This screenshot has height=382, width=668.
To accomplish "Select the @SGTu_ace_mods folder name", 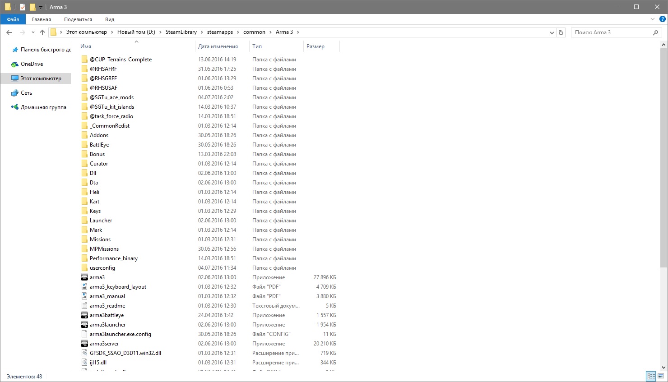I will click(111, 97).
